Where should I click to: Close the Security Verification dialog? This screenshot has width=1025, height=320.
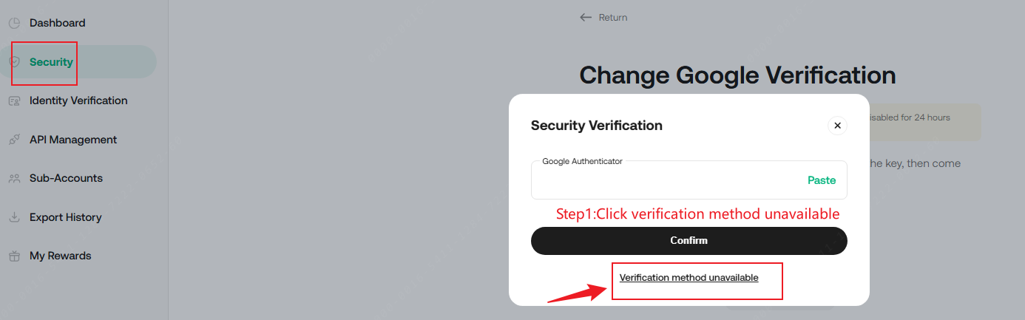[837, 126]
